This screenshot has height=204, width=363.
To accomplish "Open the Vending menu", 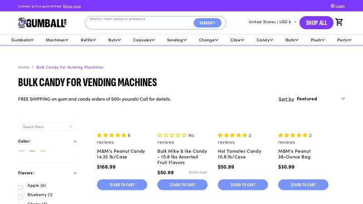I will (177, 40).
